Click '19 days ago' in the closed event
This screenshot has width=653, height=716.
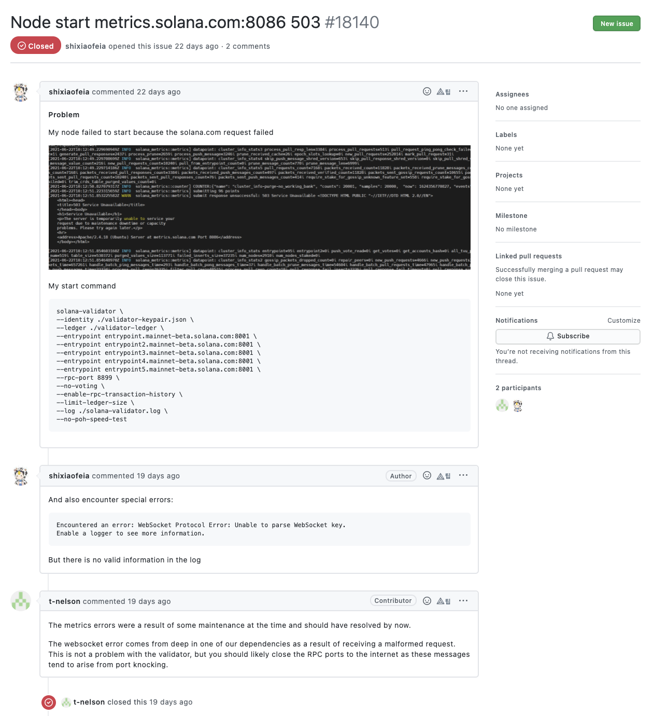click(171, 702)
